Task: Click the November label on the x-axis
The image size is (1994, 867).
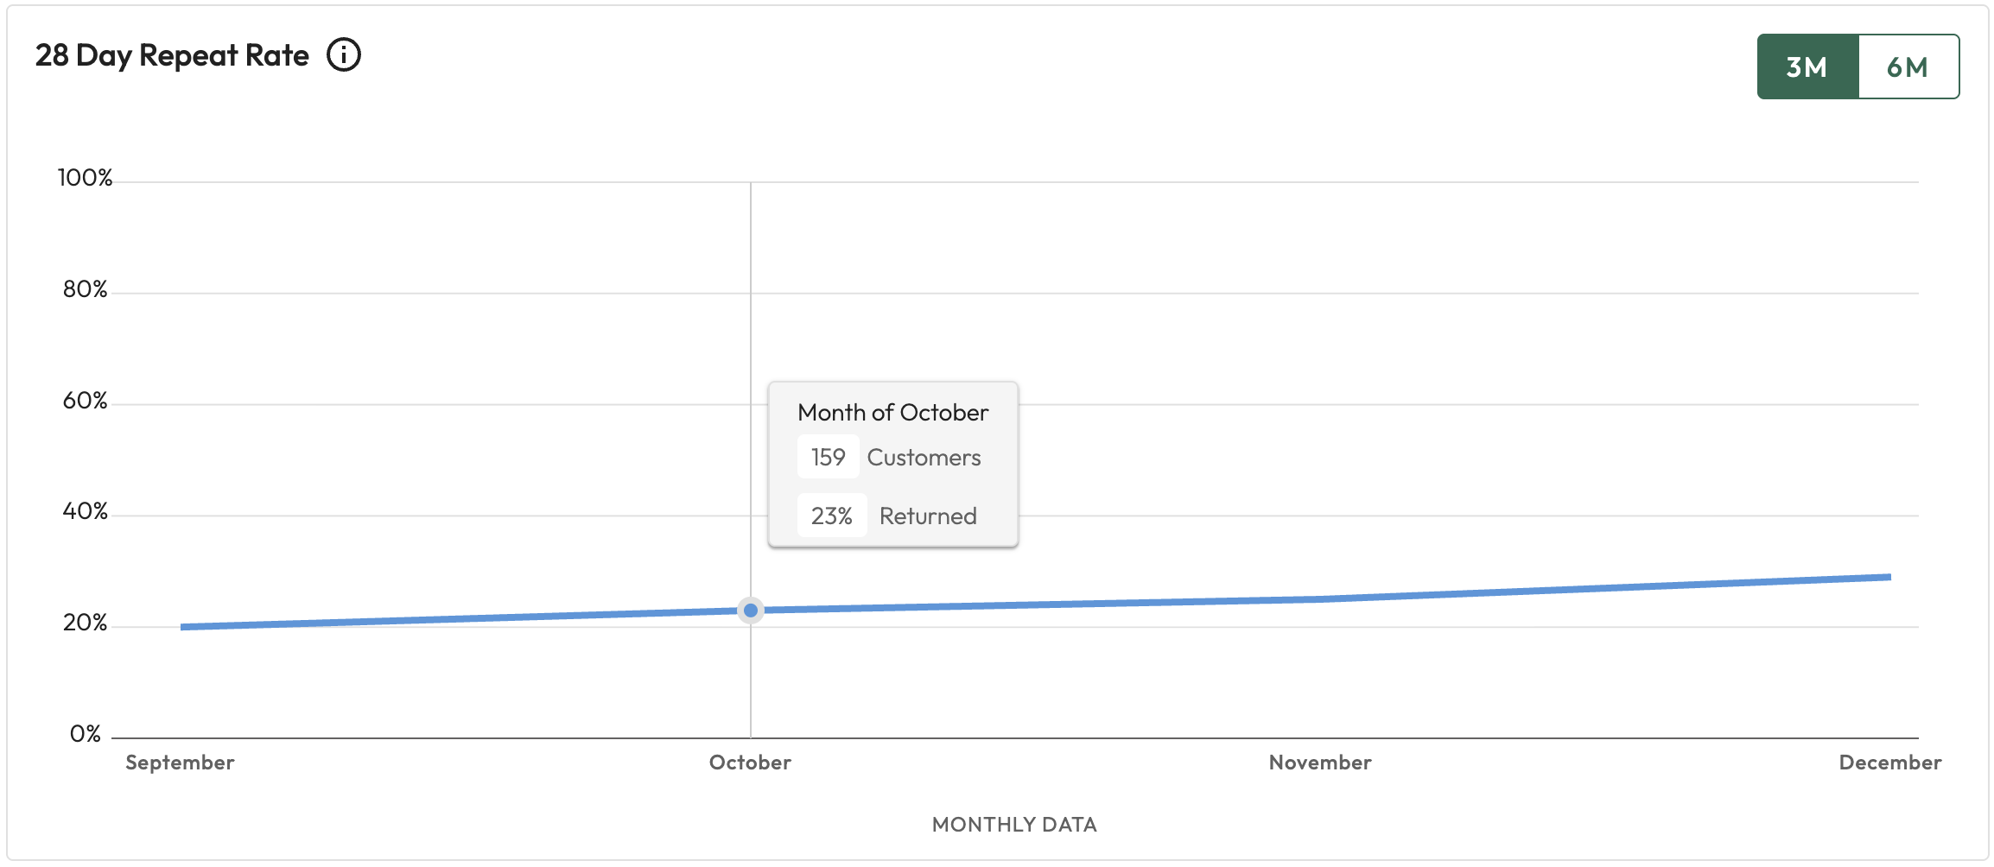Action: pos(1320,763)
